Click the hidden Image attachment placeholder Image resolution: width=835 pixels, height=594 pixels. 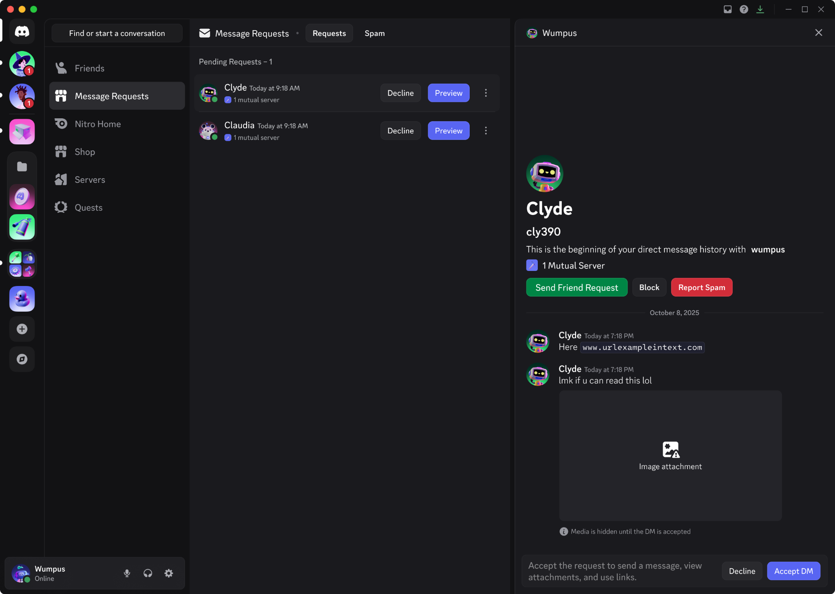point(670,456)
